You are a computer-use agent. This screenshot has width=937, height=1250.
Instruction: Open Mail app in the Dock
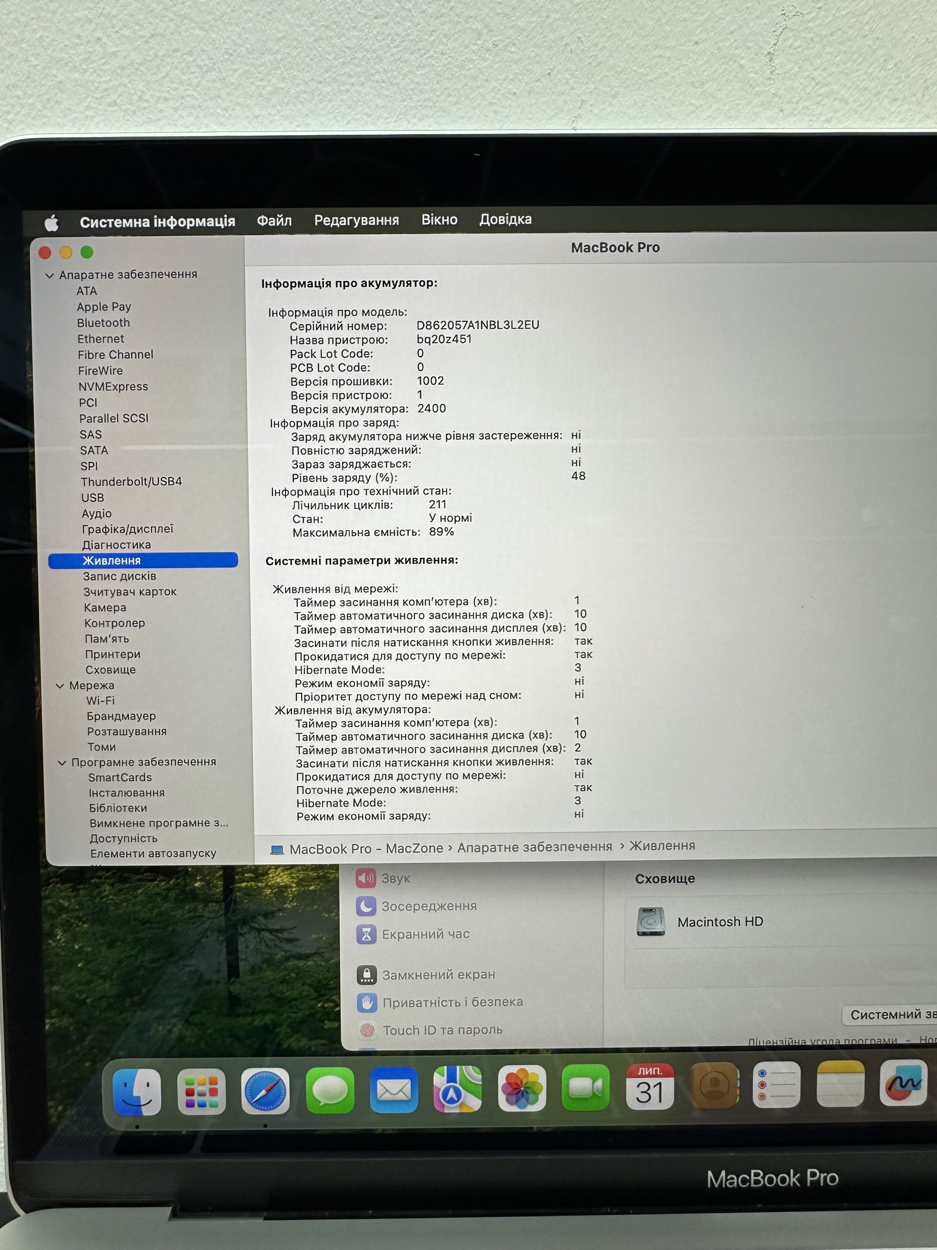click(394, 1089)
